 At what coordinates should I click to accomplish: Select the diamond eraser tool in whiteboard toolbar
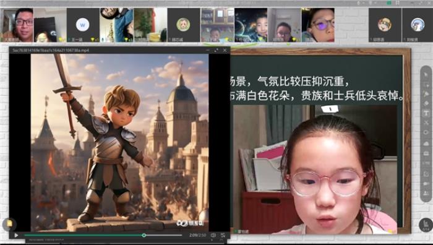pos(426,103)
